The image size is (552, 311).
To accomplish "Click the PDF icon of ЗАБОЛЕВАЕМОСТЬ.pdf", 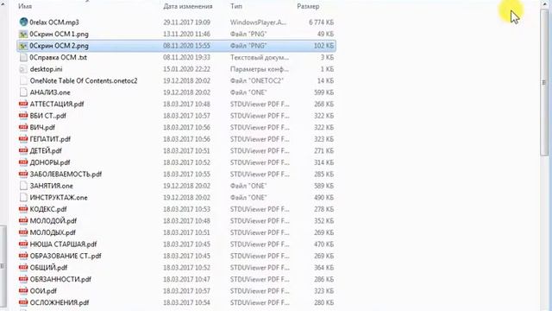I will [x=23, y=174].
